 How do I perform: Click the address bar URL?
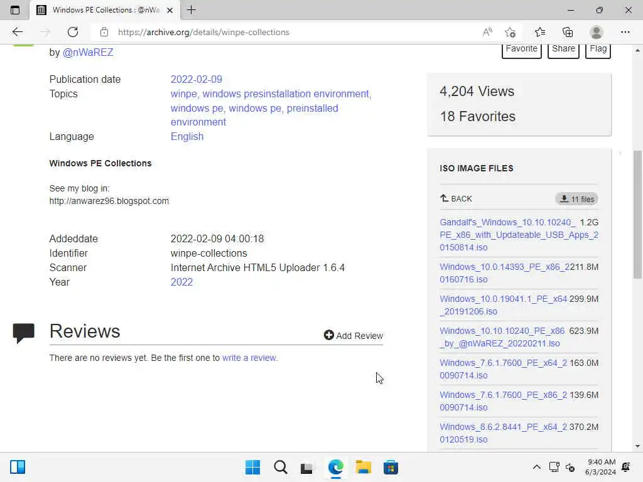(x=204, y=32)
